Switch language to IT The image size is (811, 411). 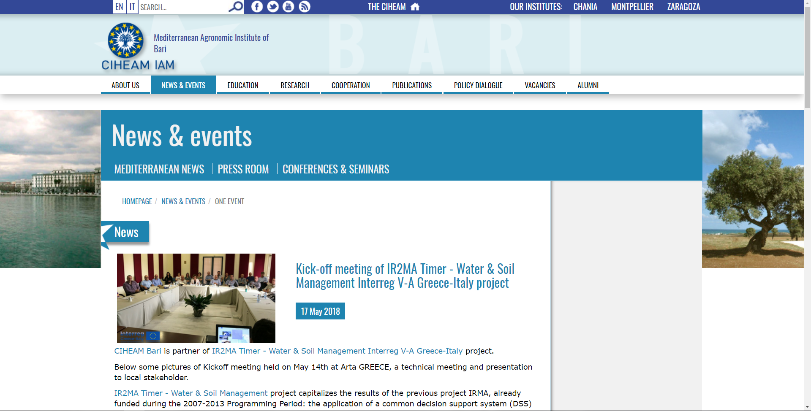coord(132,7)
